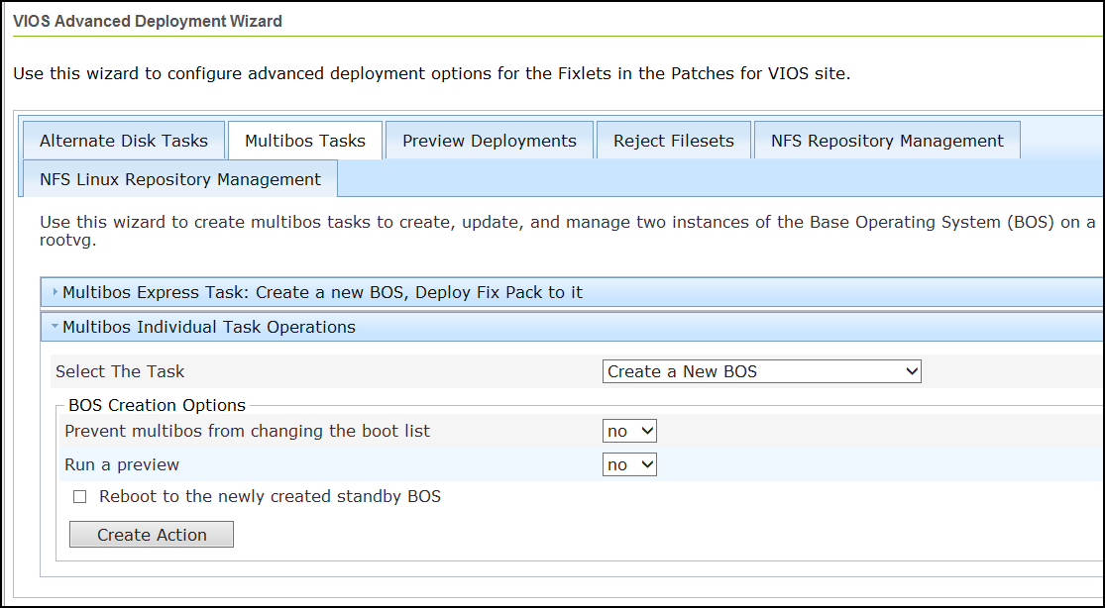Open the Run a preview dropdown
Image resolution: width=1105 pixels, height=608 pixels.
[x=629, y=464]
